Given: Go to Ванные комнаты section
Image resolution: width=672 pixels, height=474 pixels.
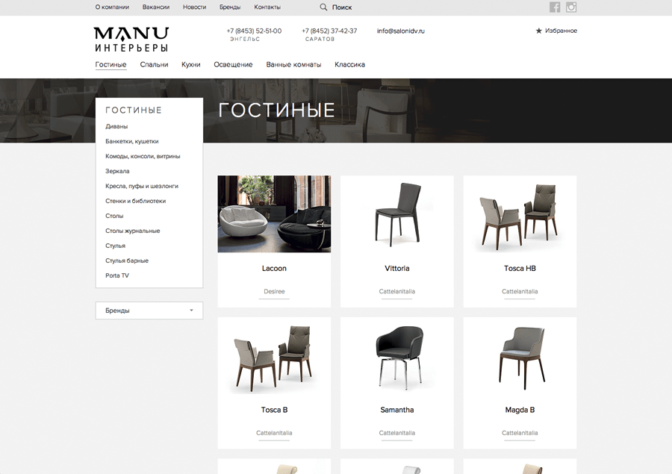Looking at the screenshot, I should 293,65.
